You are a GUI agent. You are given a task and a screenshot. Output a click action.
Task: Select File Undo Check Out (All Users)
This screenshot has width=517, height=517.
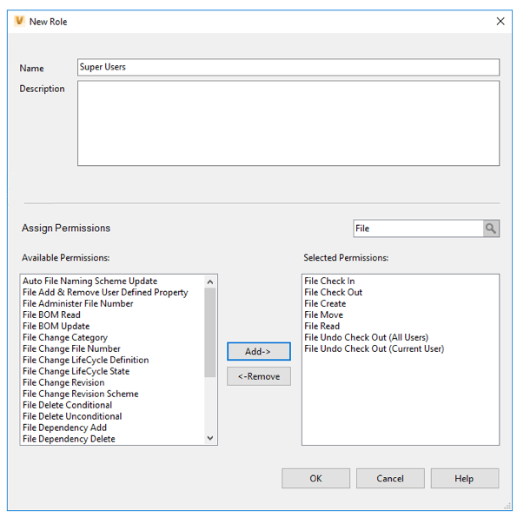(366, 337)
